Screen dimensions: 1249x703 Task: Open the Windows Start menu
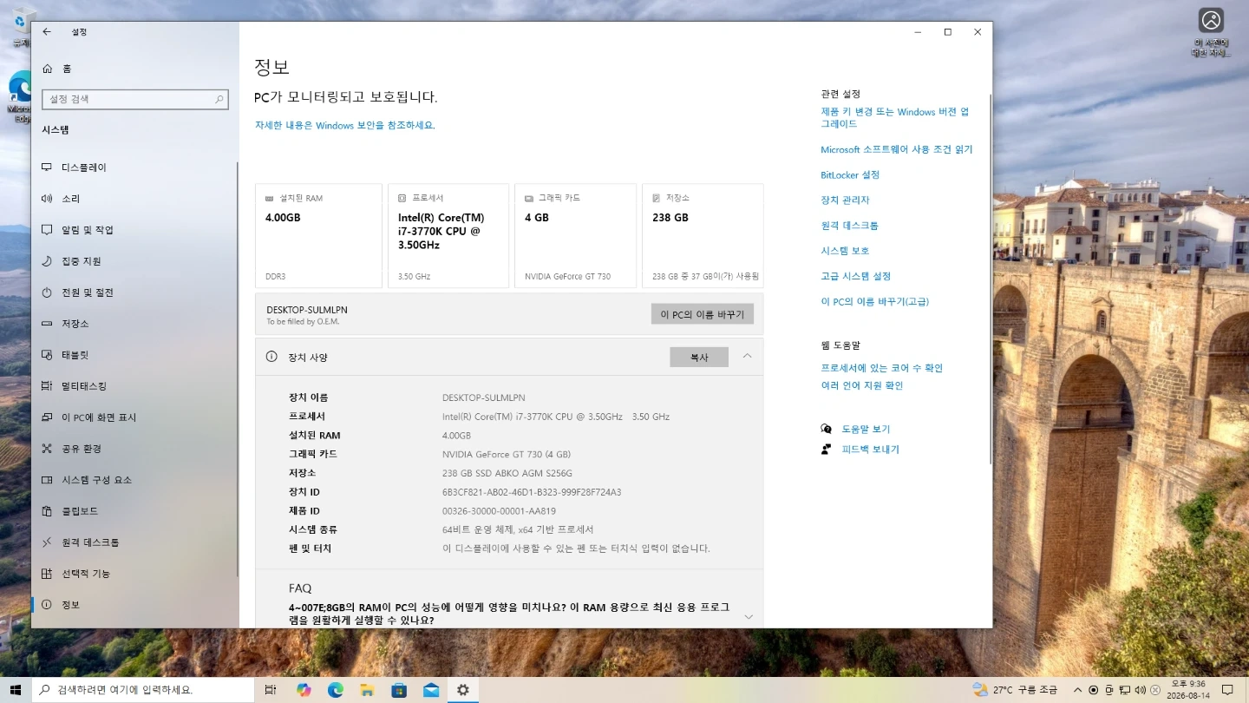click(15, 690)
